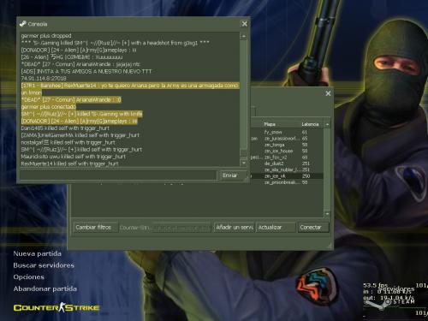Click the Steam icon in Consola title
This screenshot has height=321, width=428.
[23, 24]
